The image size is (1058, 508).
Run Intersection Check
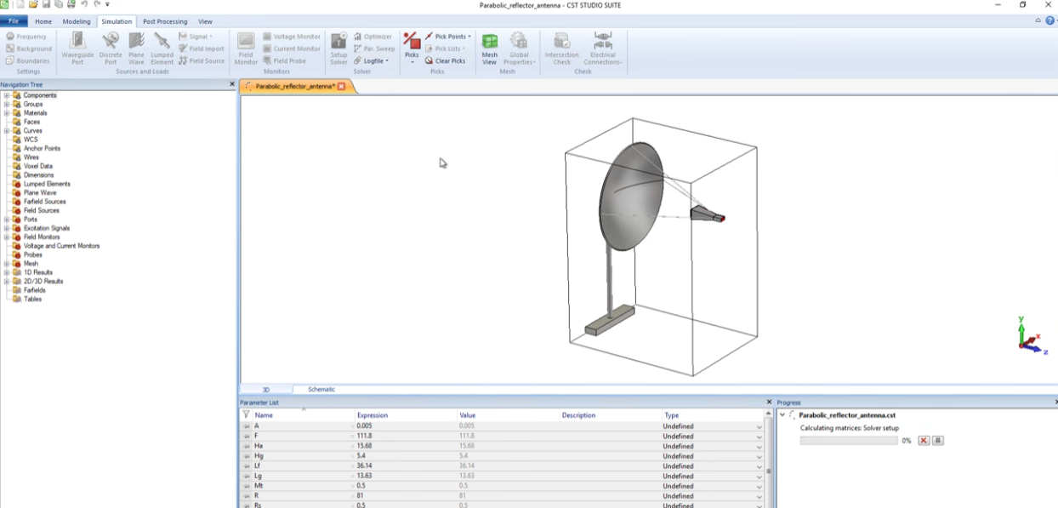tap(562, 49)
